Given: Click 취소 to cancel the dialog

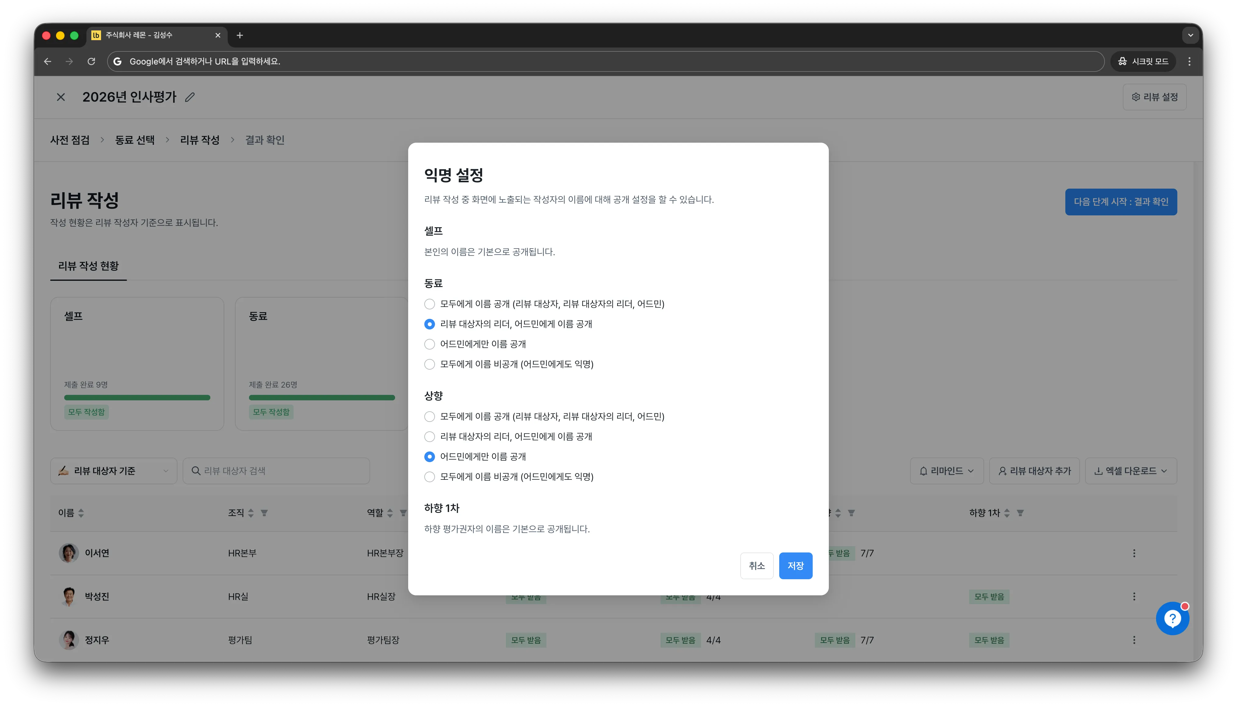Looking at the screenshot, I should [x=756, y=566].
